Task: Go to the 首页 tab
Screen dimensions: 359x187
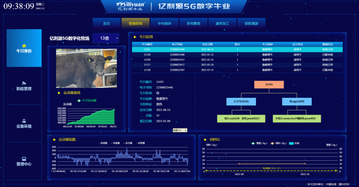Action: point(106,23)
